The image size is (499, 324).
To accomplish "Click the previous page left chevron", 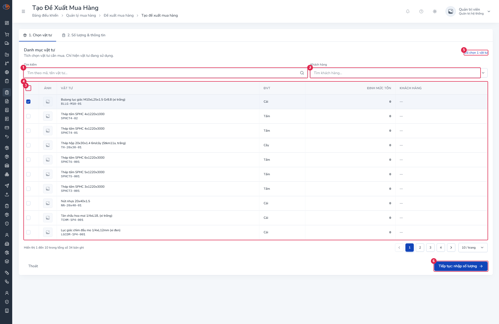I will coord(399,248).
